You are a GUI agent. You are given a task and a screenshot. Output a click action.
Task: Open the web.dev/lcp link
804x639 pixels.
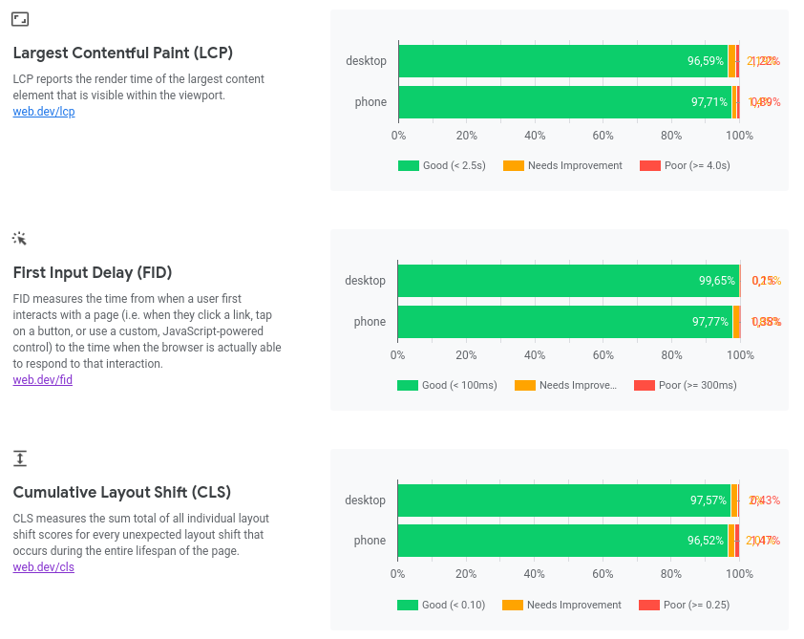coord(44,112)
